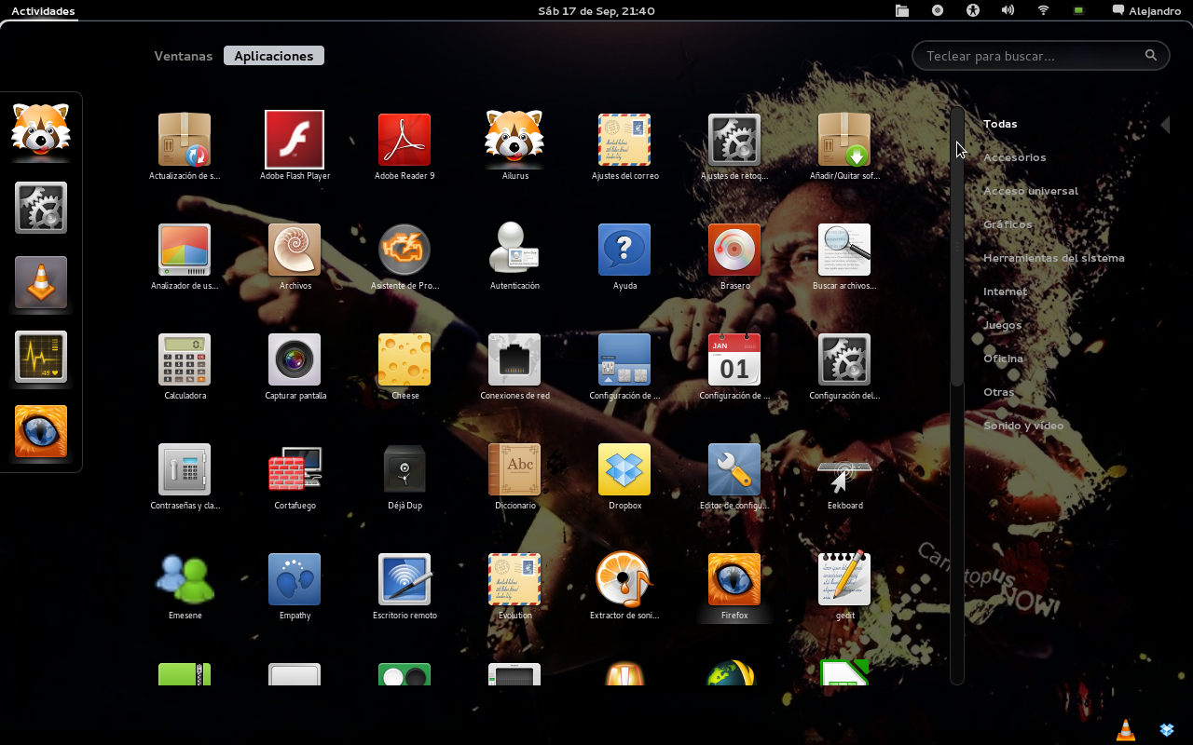Launch Analizador de uso de disco
This screenshot has height=745, width=1193.
185,250
